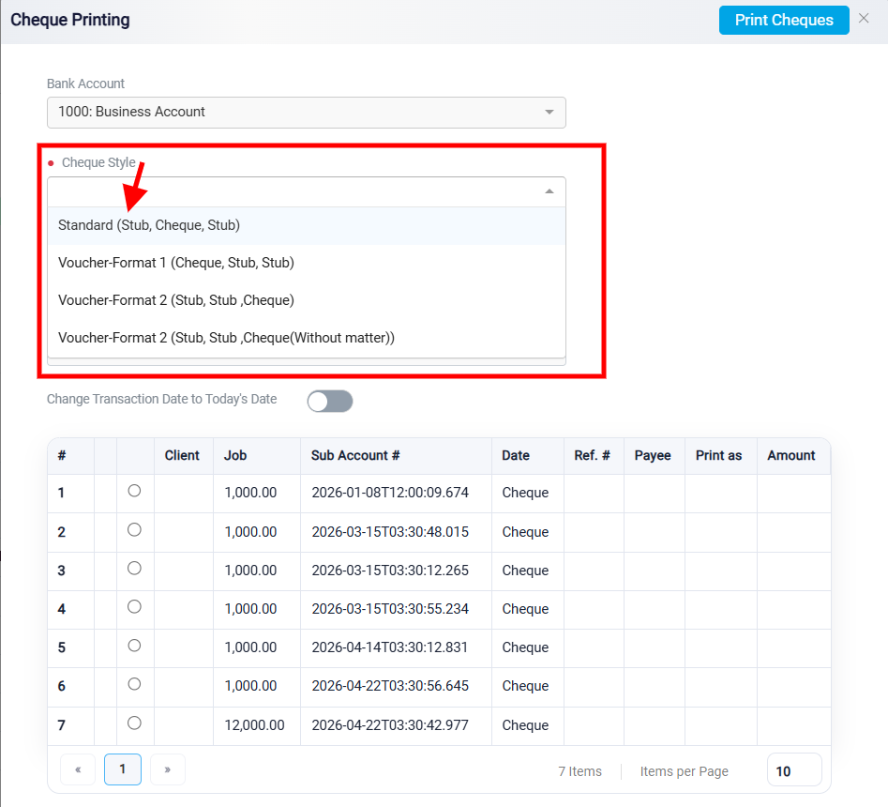
Task: Close the Cheque Printing dialog
Action: [864, 19]
